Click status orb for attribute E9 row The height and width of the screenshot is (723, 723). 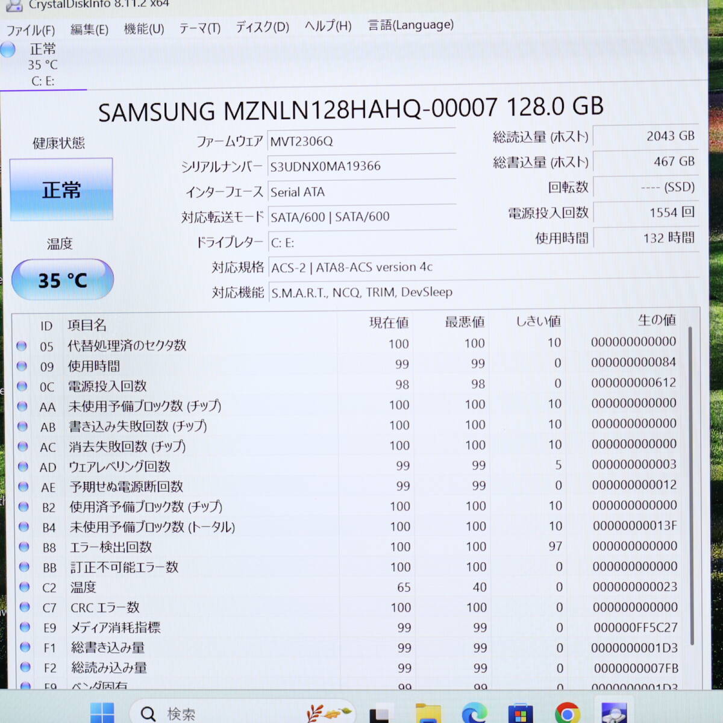(25, 627)
